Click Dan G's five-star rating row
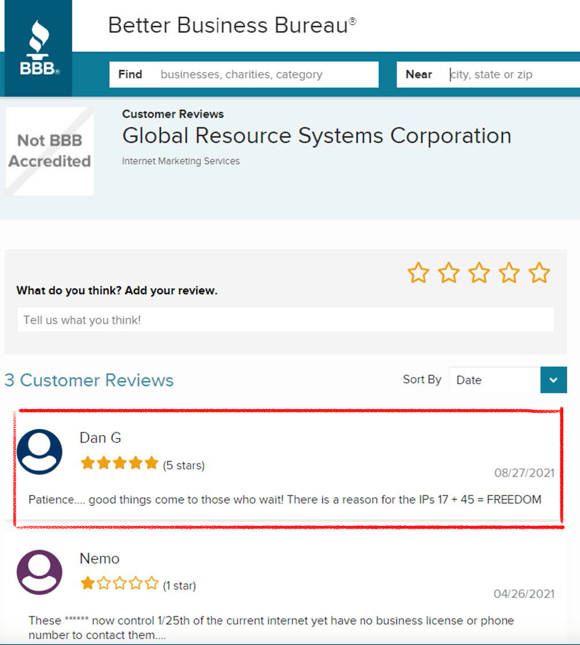Screen dimensions: 580x645 click(119, 463)
